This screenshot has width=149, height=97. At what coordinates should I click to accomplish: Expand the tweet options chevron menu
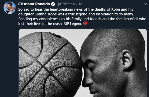point(145,4)
